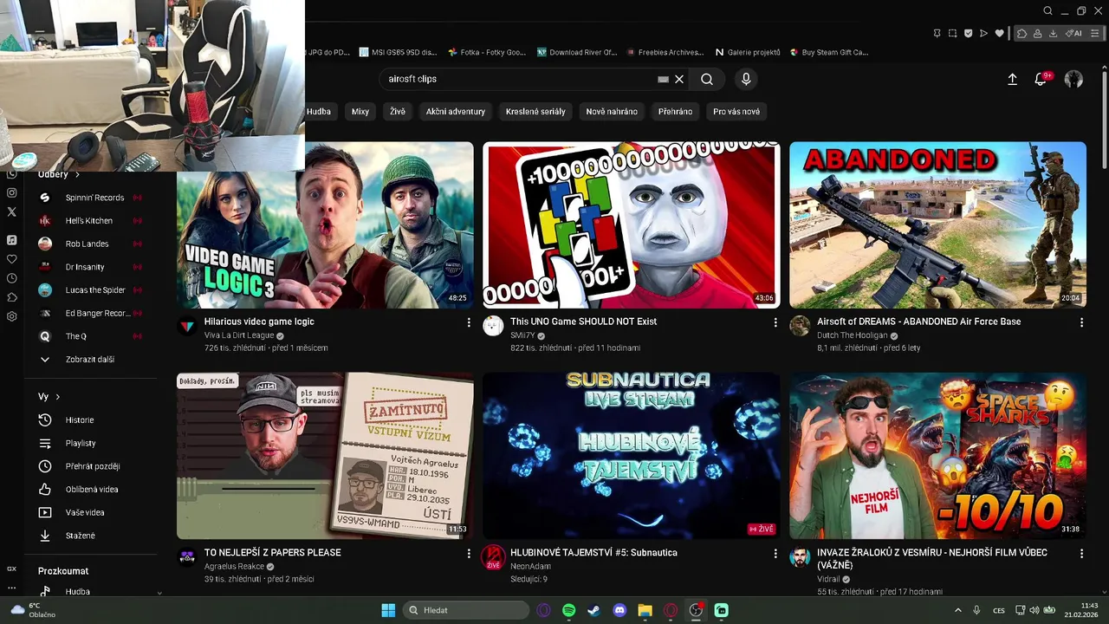Select the Živě filter chip
Image resolution: width=1109 pixels, height=624 pixels.
tap(398, 111)
